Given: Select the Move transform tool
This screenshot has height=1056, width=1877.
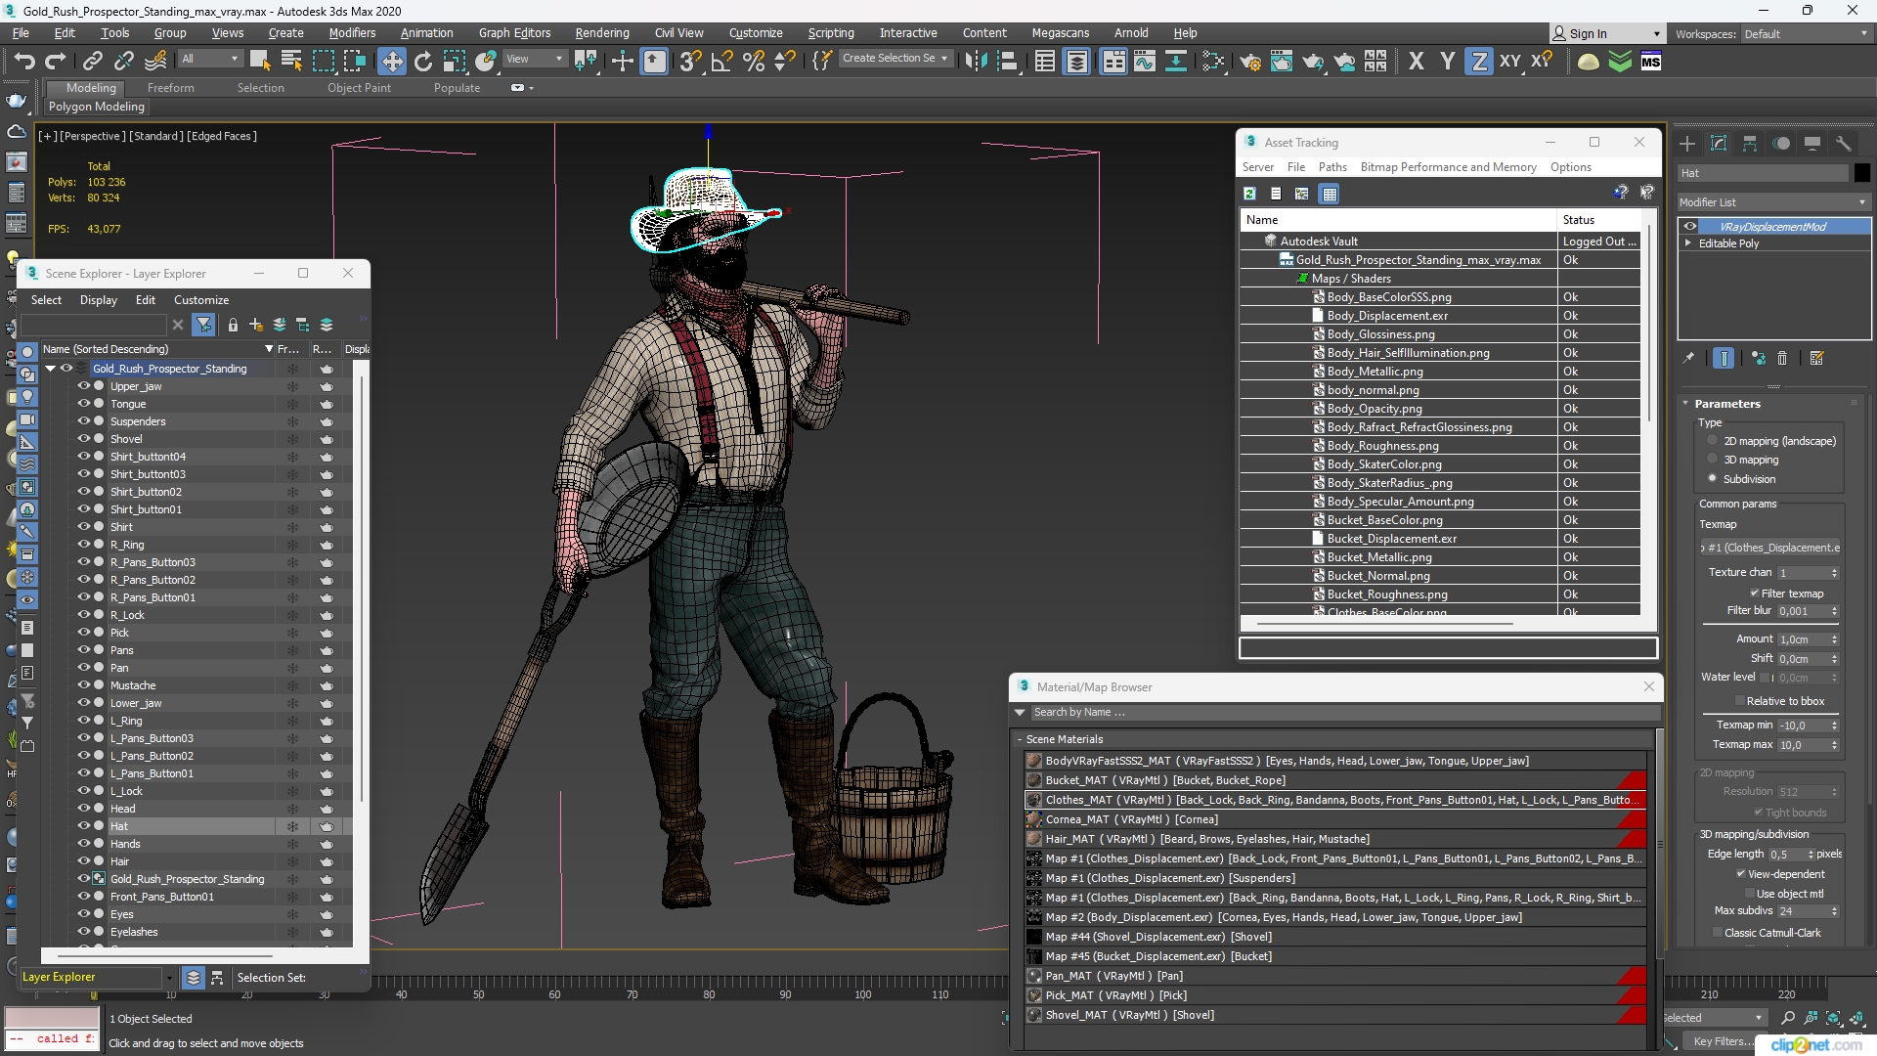Looking at the screenshot, I should pos(391,62).
